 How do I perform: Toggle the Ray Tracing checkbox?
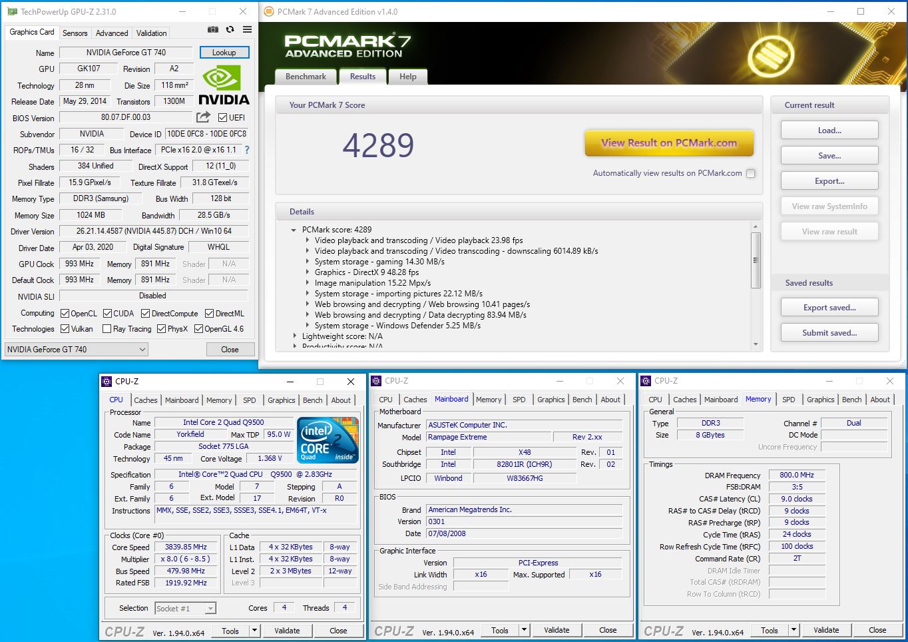[x=107, y=329]
